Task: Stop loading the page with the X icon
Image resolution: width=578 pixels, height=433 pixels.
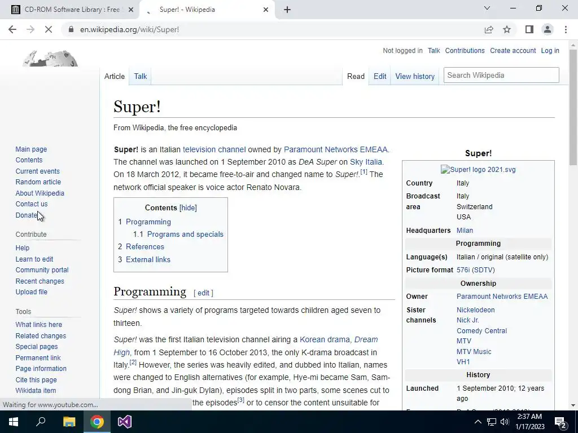Action: (49, 29)
